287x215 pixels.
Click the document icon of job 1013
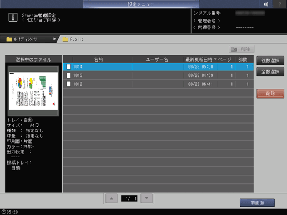click(x=68, y=75)
